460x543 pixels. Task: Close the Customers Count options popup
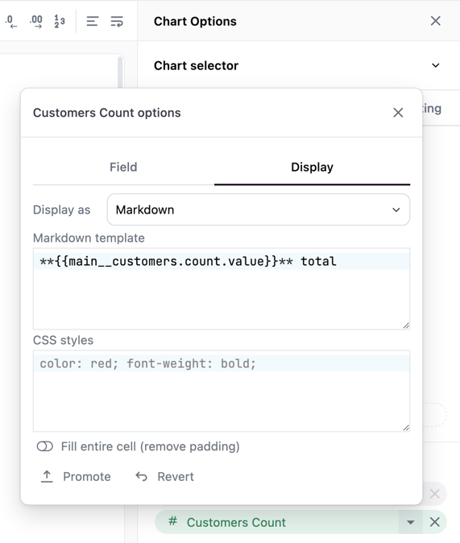[398, 113]
